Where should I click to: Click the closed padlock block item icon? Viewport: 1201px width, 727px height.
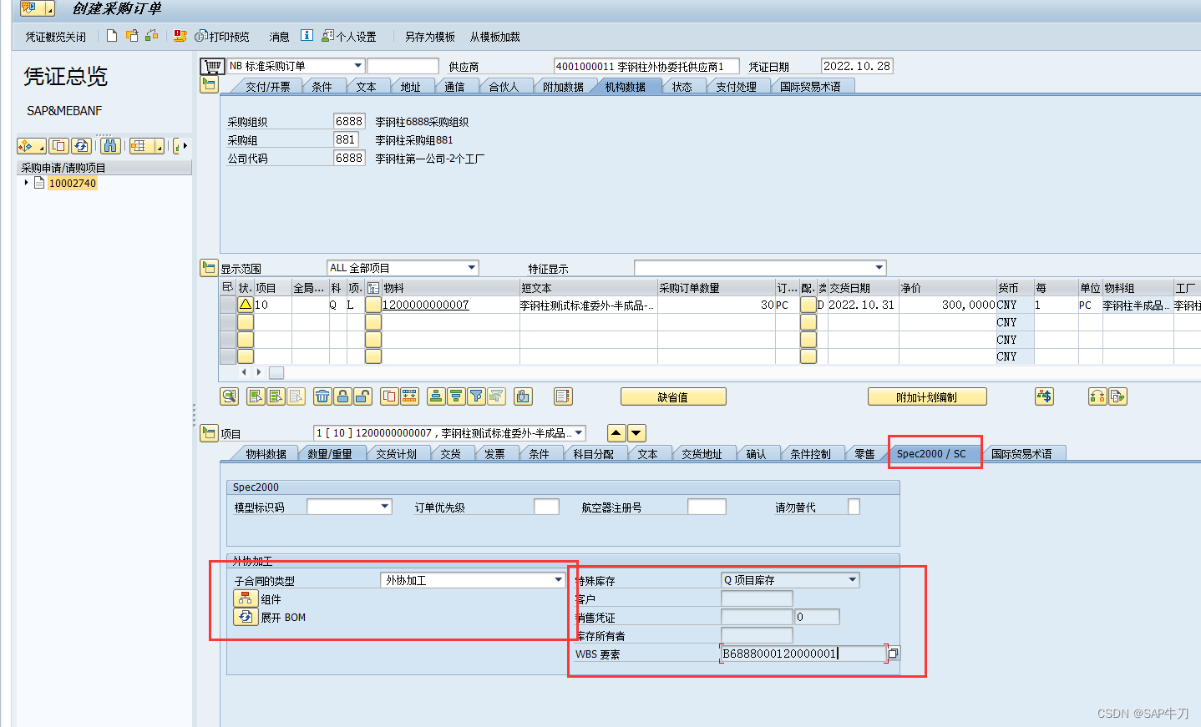pos(342,396)
